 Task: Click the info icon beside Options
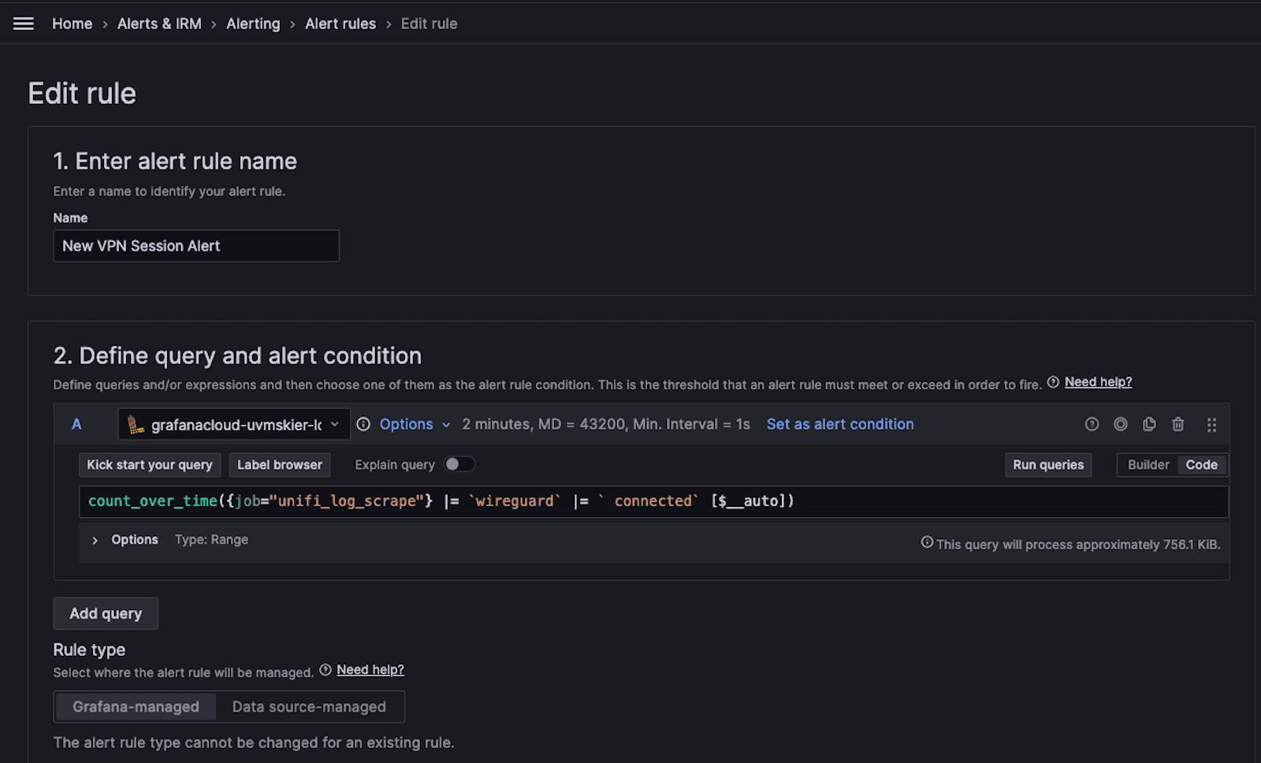pos(363,424)
